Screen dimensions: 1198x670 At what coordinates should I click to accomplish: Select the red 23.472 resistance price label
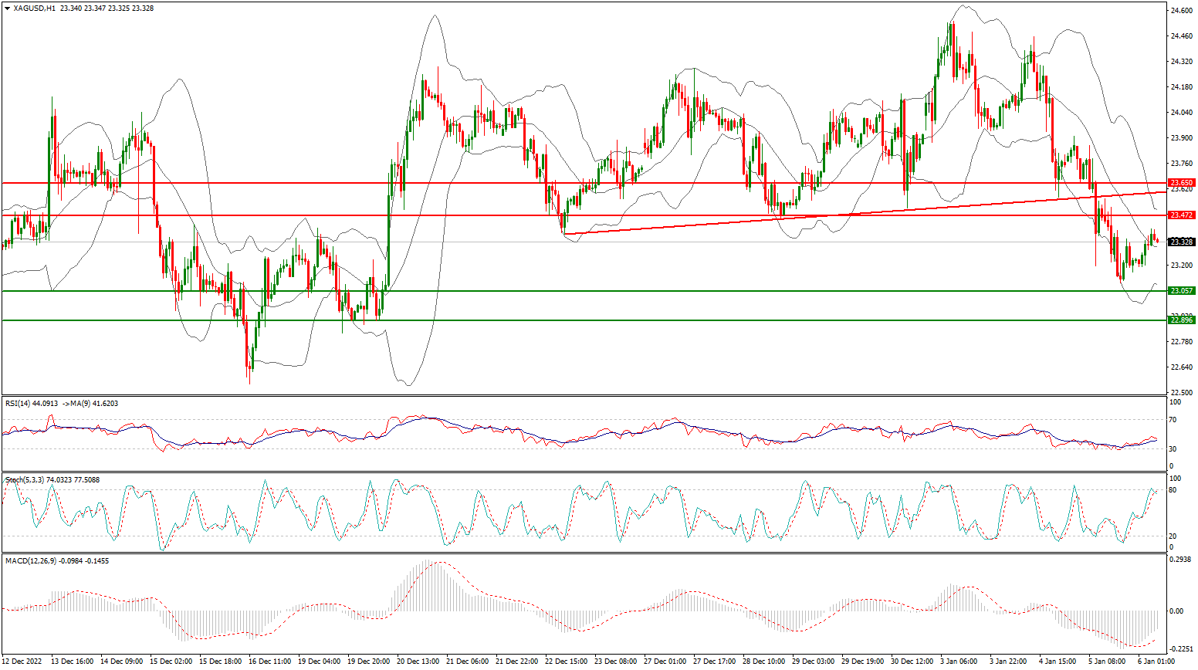(x=1182, y=215)
